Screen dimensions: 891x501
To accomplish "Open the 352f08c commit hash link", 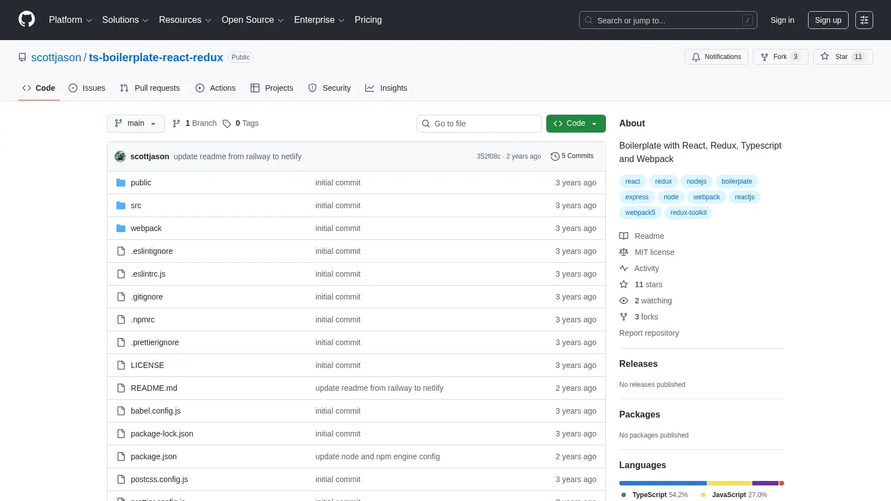I will click(488, 156).
